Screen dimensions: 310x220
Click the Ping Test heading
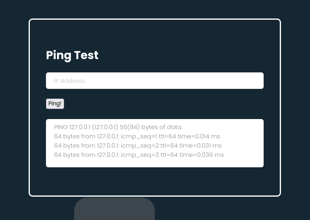[x=72, y=55]
